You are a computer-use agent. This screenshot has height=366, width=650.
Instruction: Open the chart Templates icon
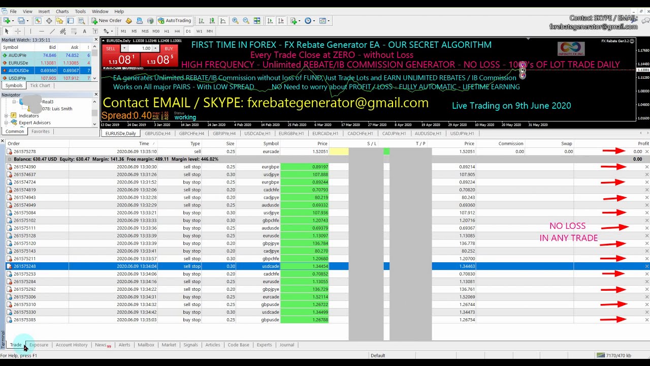coord(323,21)
